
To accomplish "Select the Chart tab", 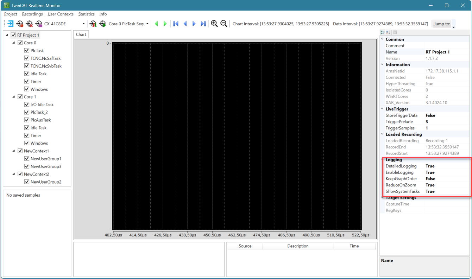I will (81, 34).
